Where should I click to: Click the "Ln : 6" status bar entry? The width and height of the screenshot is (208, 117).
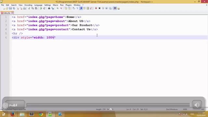[129, 109]
